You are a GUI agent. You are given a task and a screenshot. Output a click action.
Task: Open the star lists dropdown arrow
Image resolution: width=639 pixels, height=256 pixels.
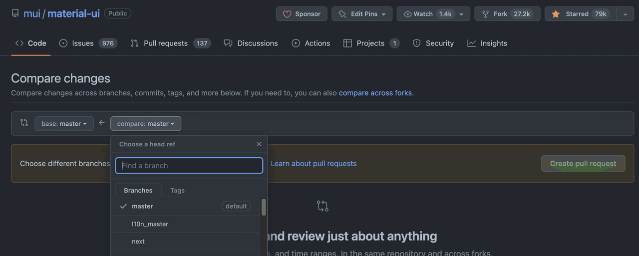point(625,14)
